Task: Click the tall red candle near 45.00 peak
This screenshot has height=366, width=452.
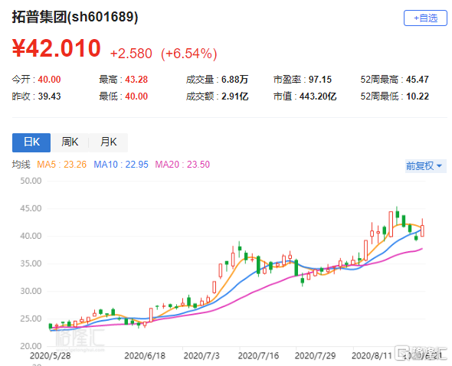Action: point(391,224)
